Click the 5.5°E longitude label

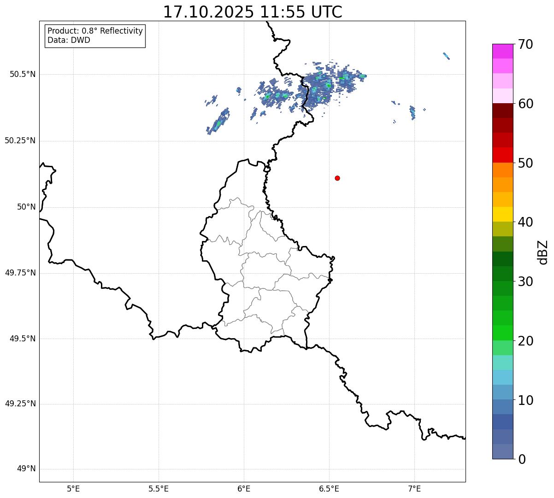coord(159,488)
